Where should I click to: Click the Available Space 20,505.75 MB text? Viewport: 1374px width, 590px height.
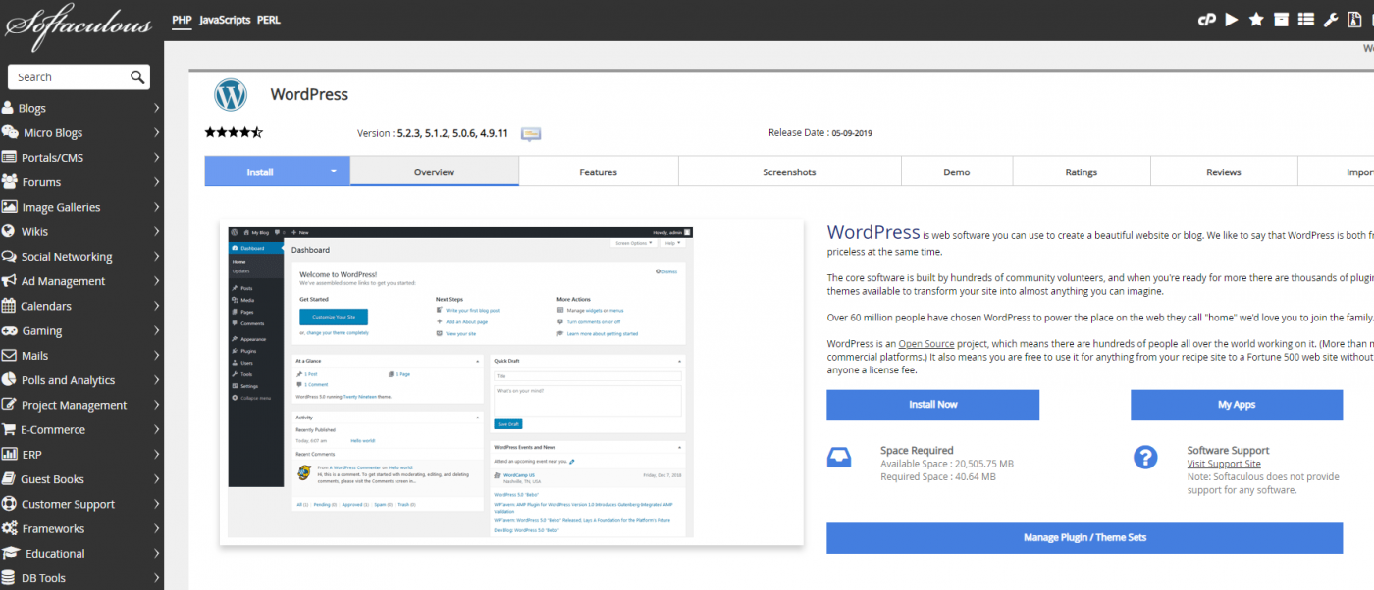click(947, 464)
